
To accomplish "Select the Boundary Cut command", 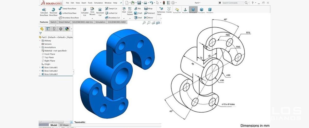I will 112,18.
